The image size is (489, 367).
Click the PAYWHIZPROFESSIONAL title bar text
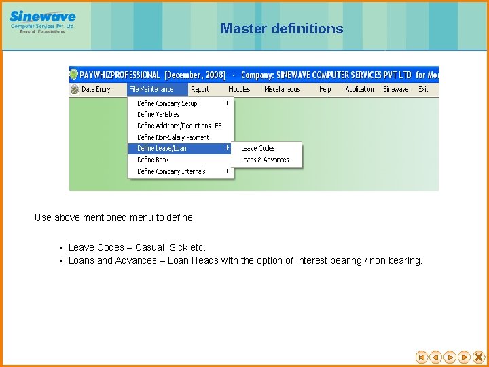click(120, 75)
